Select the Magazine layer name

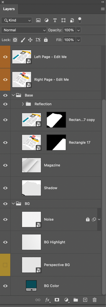coord(52,165)
